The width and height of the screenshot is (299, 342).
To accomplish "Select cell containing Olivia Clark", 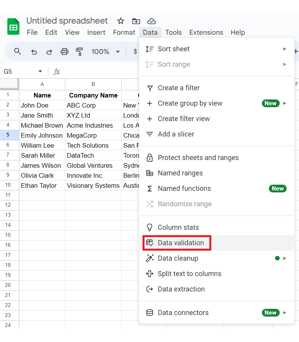I will click(42, 175).
